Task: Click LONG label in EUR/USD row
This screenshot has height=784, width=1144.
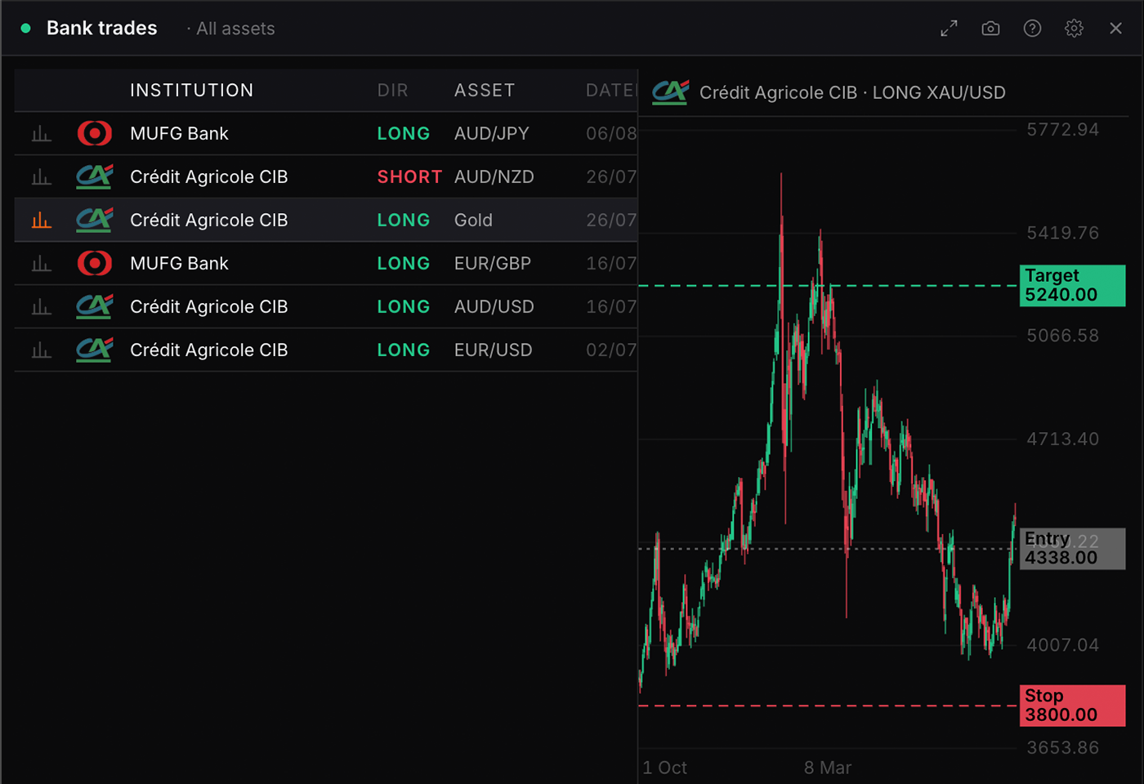Action: [403, 350]
